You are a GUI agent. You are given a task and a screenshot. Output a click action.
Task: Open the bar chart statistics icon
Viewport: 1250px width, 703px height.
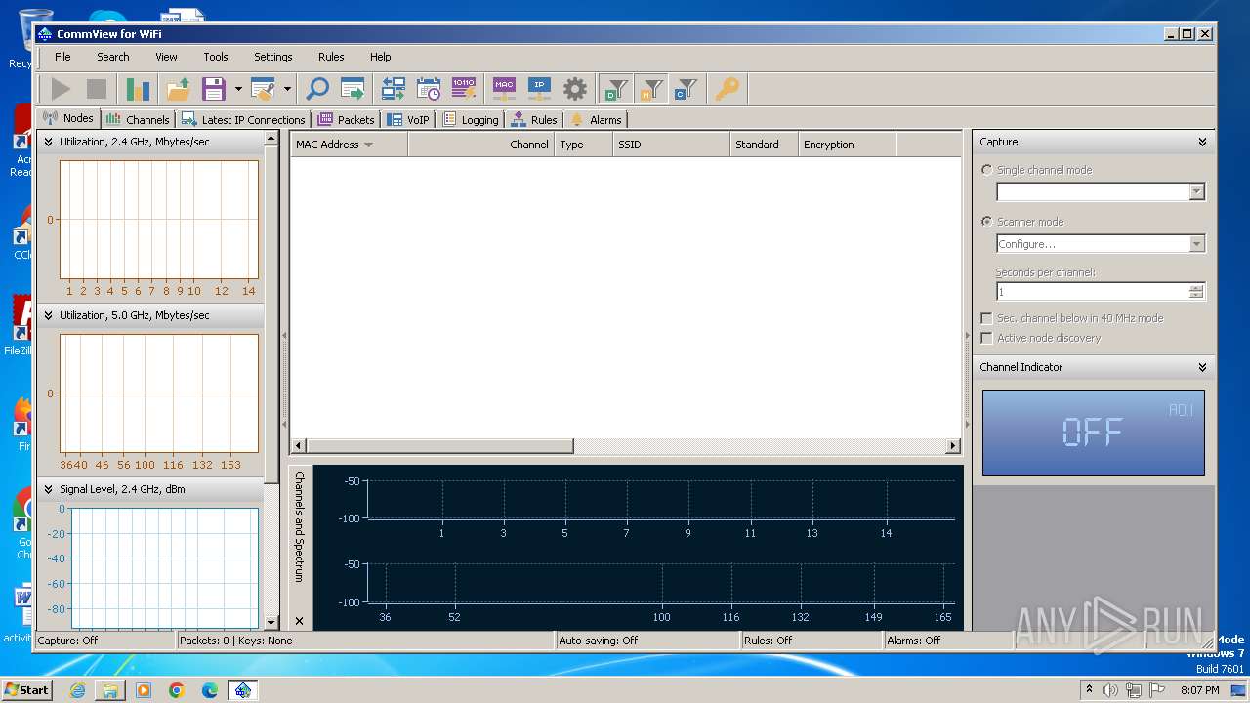coord(139,89)
